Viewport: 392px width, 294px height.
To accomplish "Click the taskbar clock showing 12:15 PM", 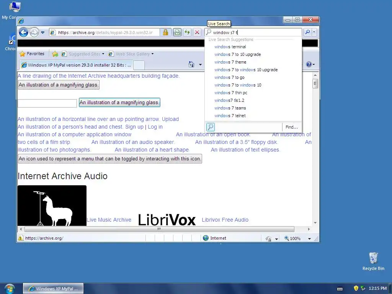I will (377, 288).
